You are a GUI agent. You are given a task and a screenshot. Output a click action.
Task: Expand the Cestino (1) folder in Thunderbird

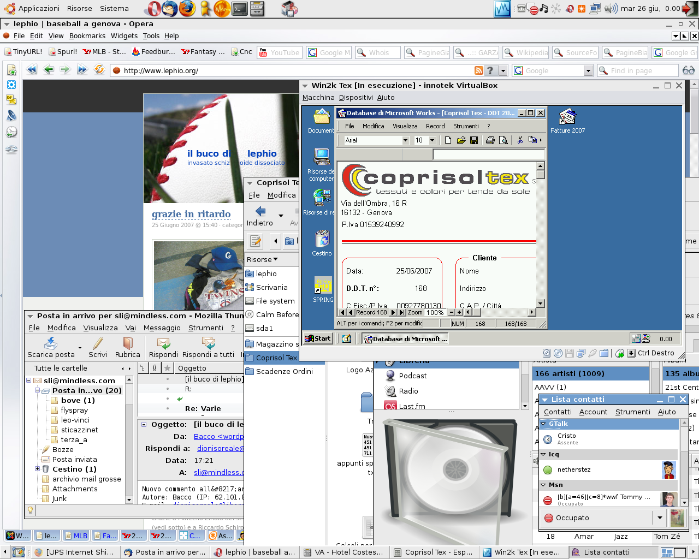coord(37,469)
